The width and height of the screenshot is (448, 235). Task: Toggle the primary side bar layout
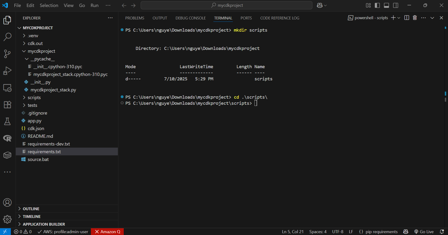click(x=377, y=6)
